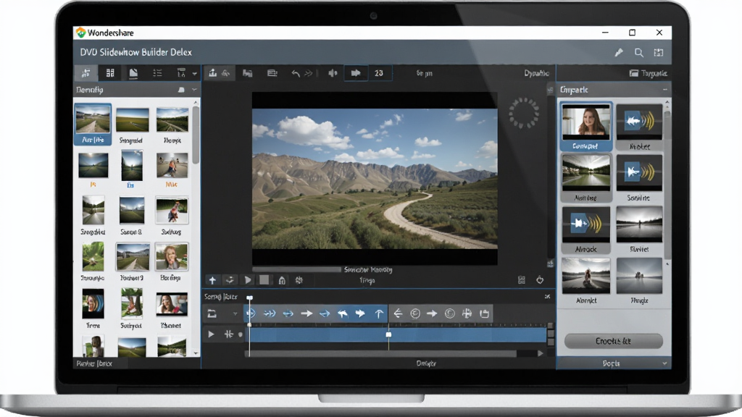This screenshot has width=742, height=417.
Task: Click the caption card icon in preview toolbar
Action: coord(272,73)
